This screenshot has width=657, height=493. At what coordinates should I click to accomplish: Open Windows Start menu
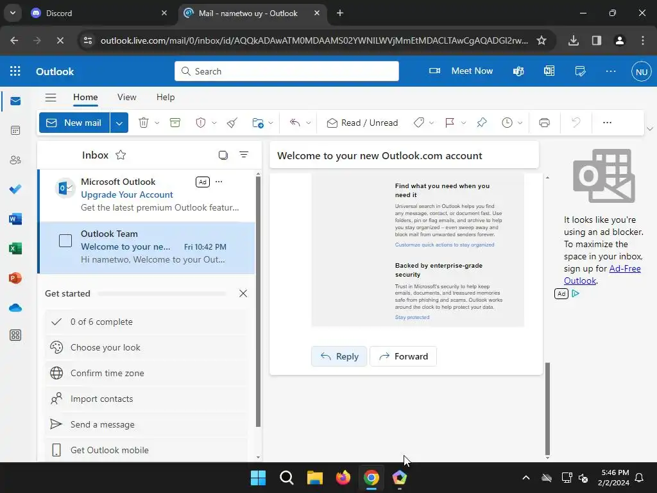pyautogui.click(x=258, y=478)
